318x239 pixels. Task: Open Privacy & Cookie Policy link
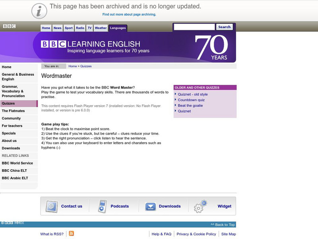click(x=196, y=234)
